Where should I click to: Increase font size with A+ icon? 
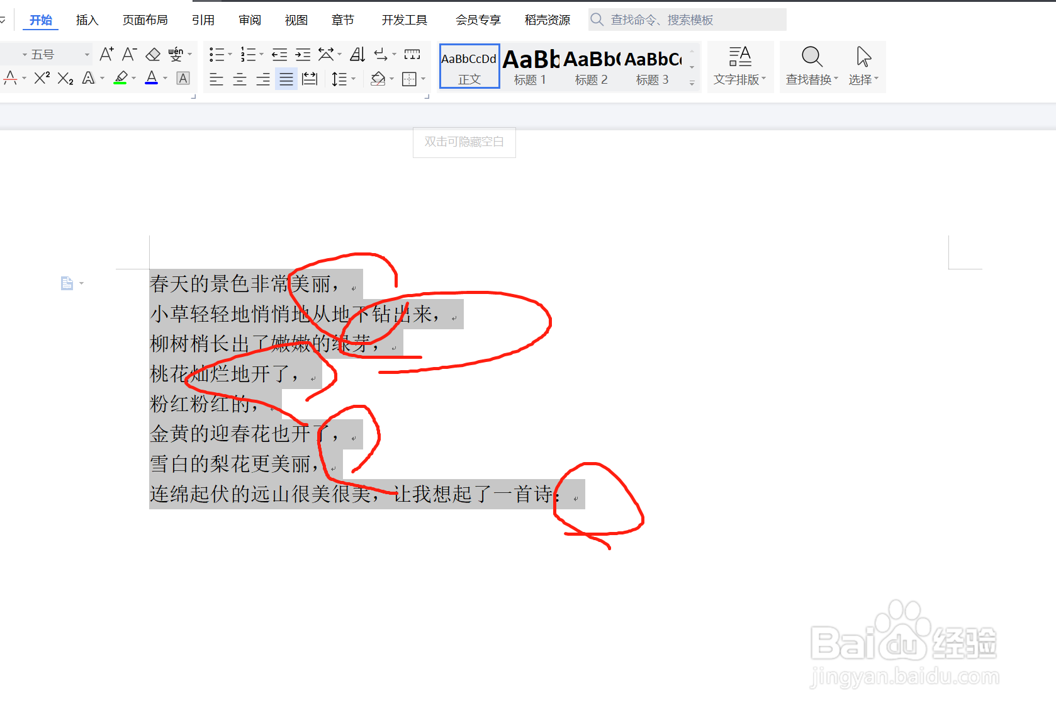[x=106, y=54]
